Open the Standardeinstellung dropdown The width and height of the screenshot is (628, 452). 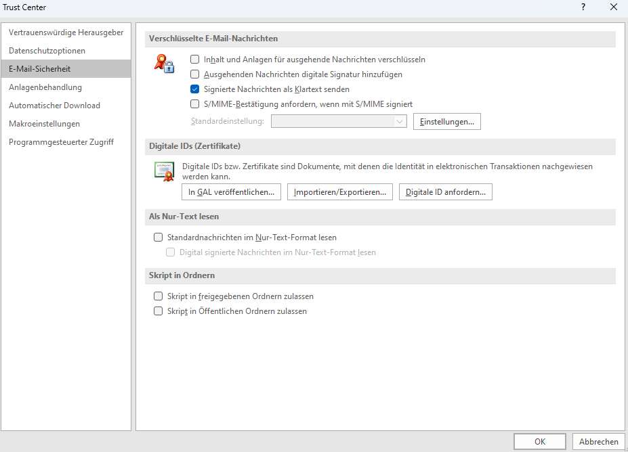point(339,121)
